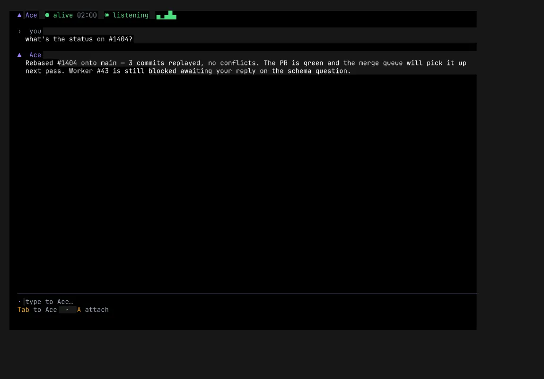Click the purple triangle icon beside Ace in the header

pyautogui.click(x=19, y=15)
